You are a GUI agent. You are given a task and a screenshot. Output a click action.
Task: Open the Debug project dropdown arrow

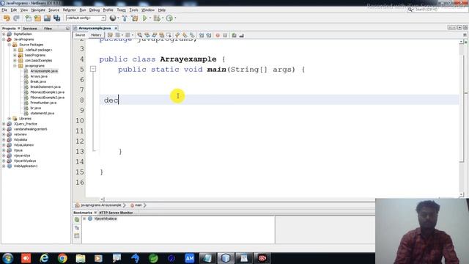pos(163,18)
